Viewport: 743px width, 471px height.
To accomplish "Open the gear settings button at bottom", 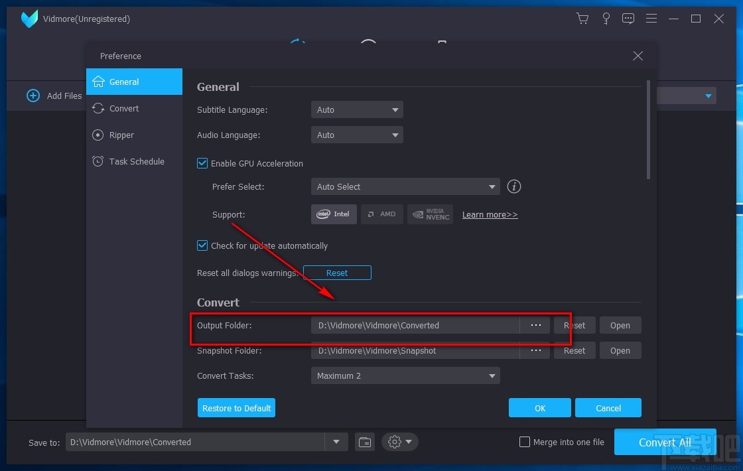I will 399,442.
